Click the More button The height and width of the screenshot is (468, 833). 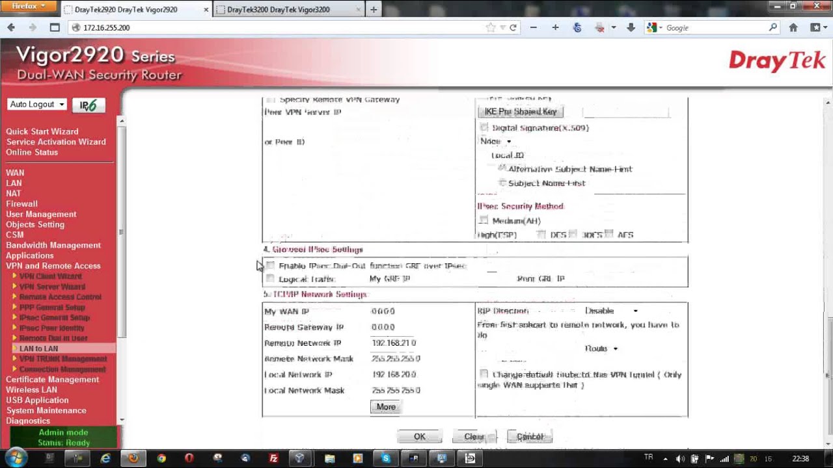[x=386, y=407]
